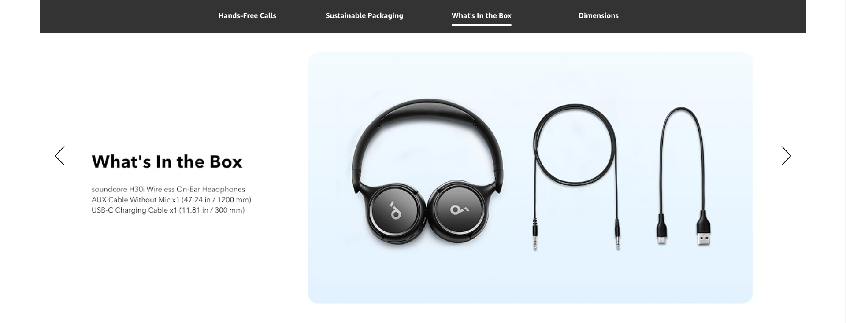Click the soundcore H30i headphones text line
The height and width of the screenshot is (323, 846).
(168, 189)
